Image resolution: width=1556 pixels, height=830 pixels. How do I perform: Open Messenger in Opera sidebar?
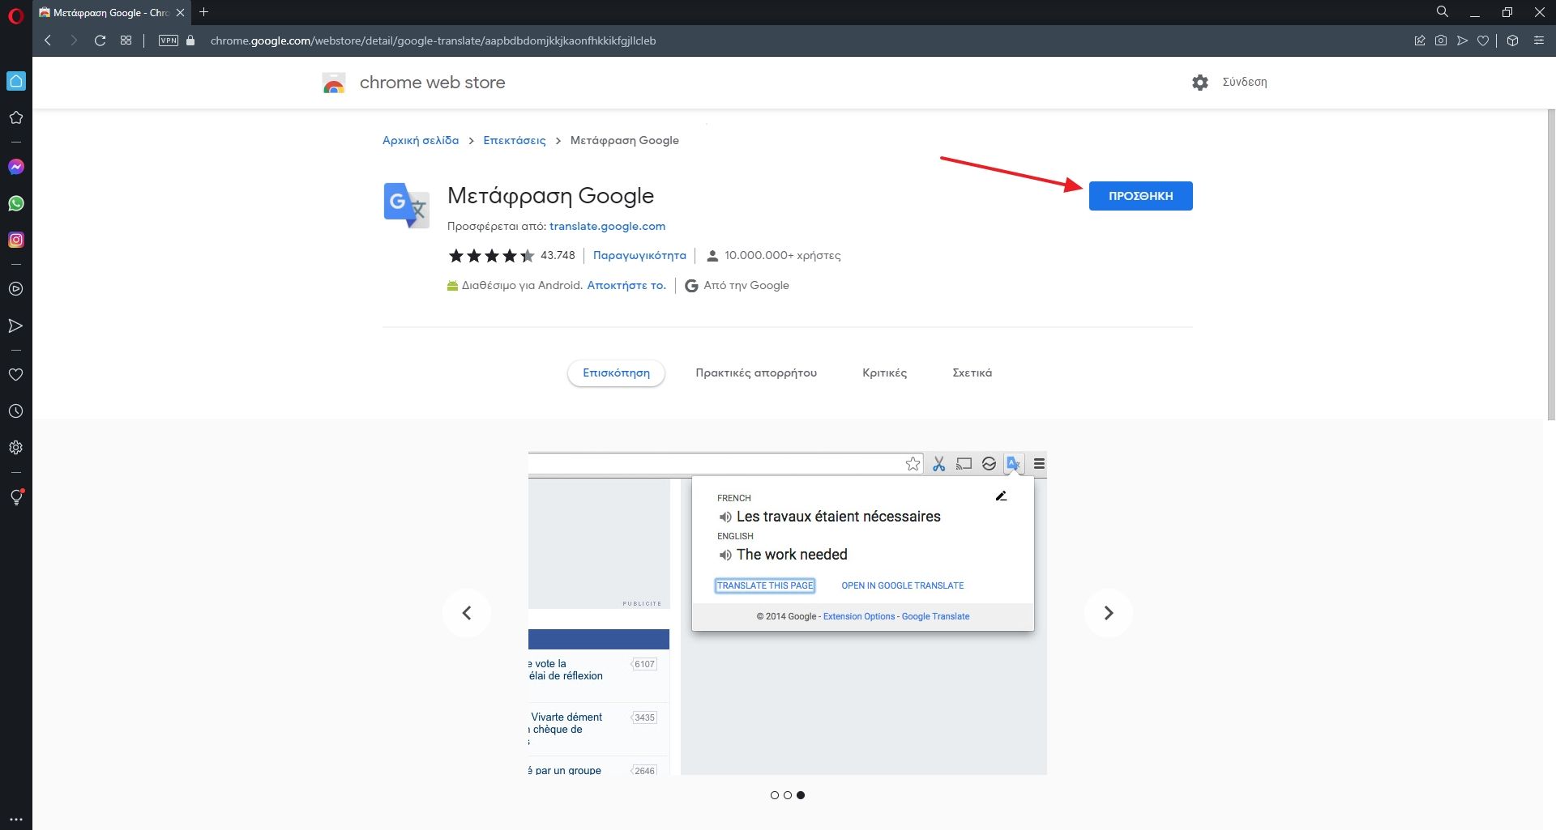click(16, 167)
